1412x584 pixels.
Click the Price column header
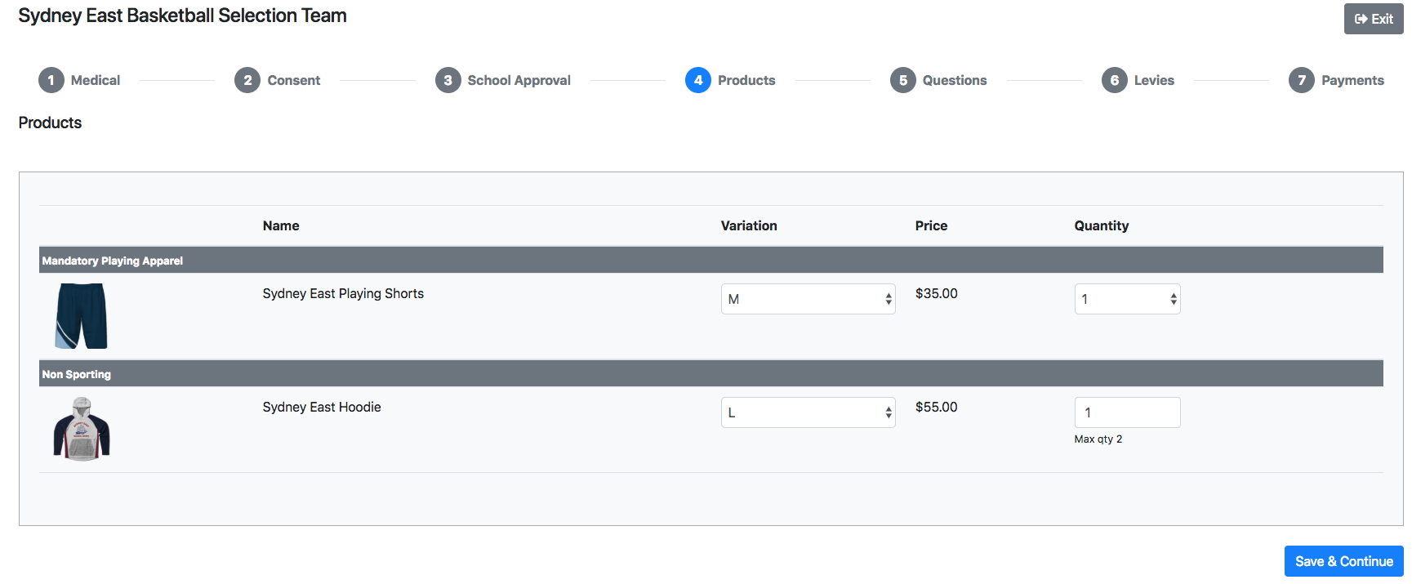932,225
